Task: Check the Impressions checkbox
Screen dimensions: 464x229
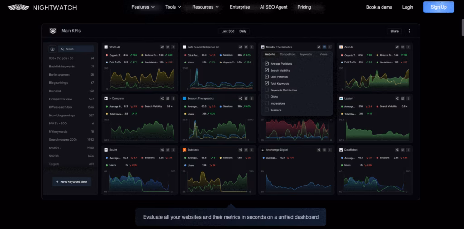Action: pos(267,103)
